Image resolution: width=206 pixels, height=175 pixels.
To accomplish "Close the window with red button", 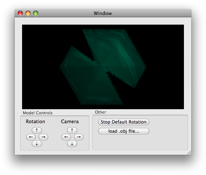I will pyautogui.click(x=20, y=13).
